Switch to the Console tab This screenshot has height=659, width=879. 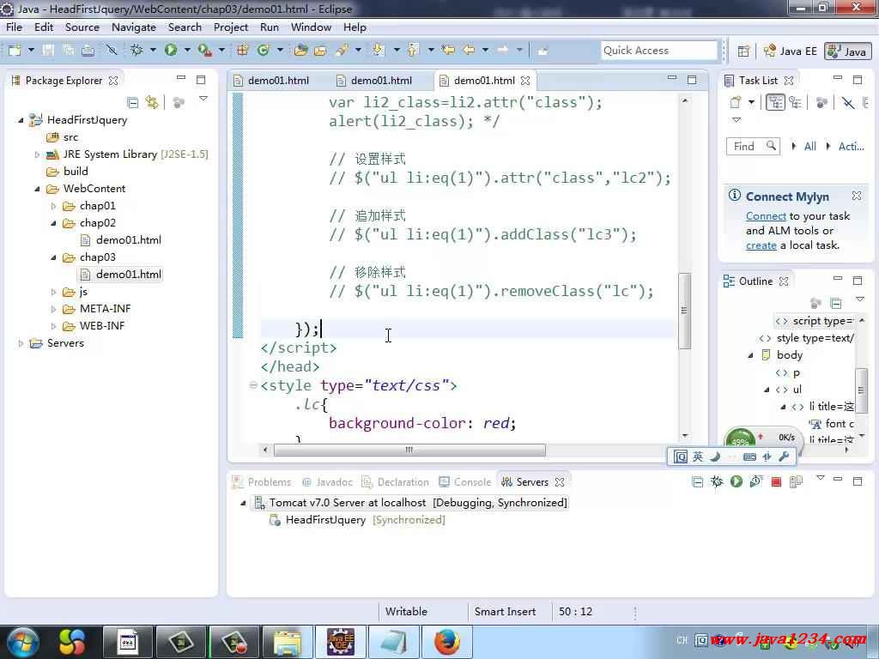click(x=464, y=482)
